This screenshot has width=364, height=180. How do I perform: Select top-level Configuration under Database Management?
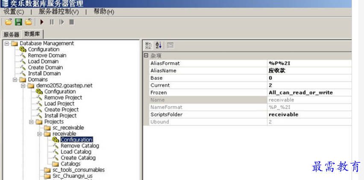pyautogui.click(x=44, y=49)
